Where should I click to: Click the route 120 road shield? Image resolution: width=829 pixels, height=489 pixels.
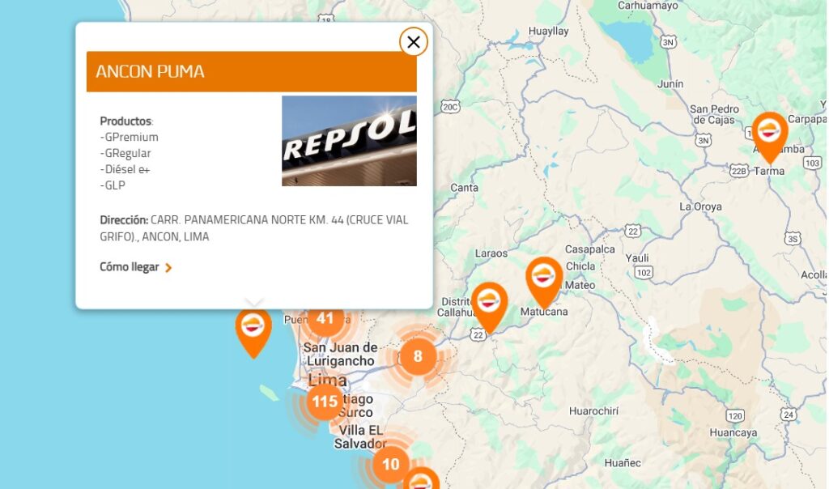[735, 416]
